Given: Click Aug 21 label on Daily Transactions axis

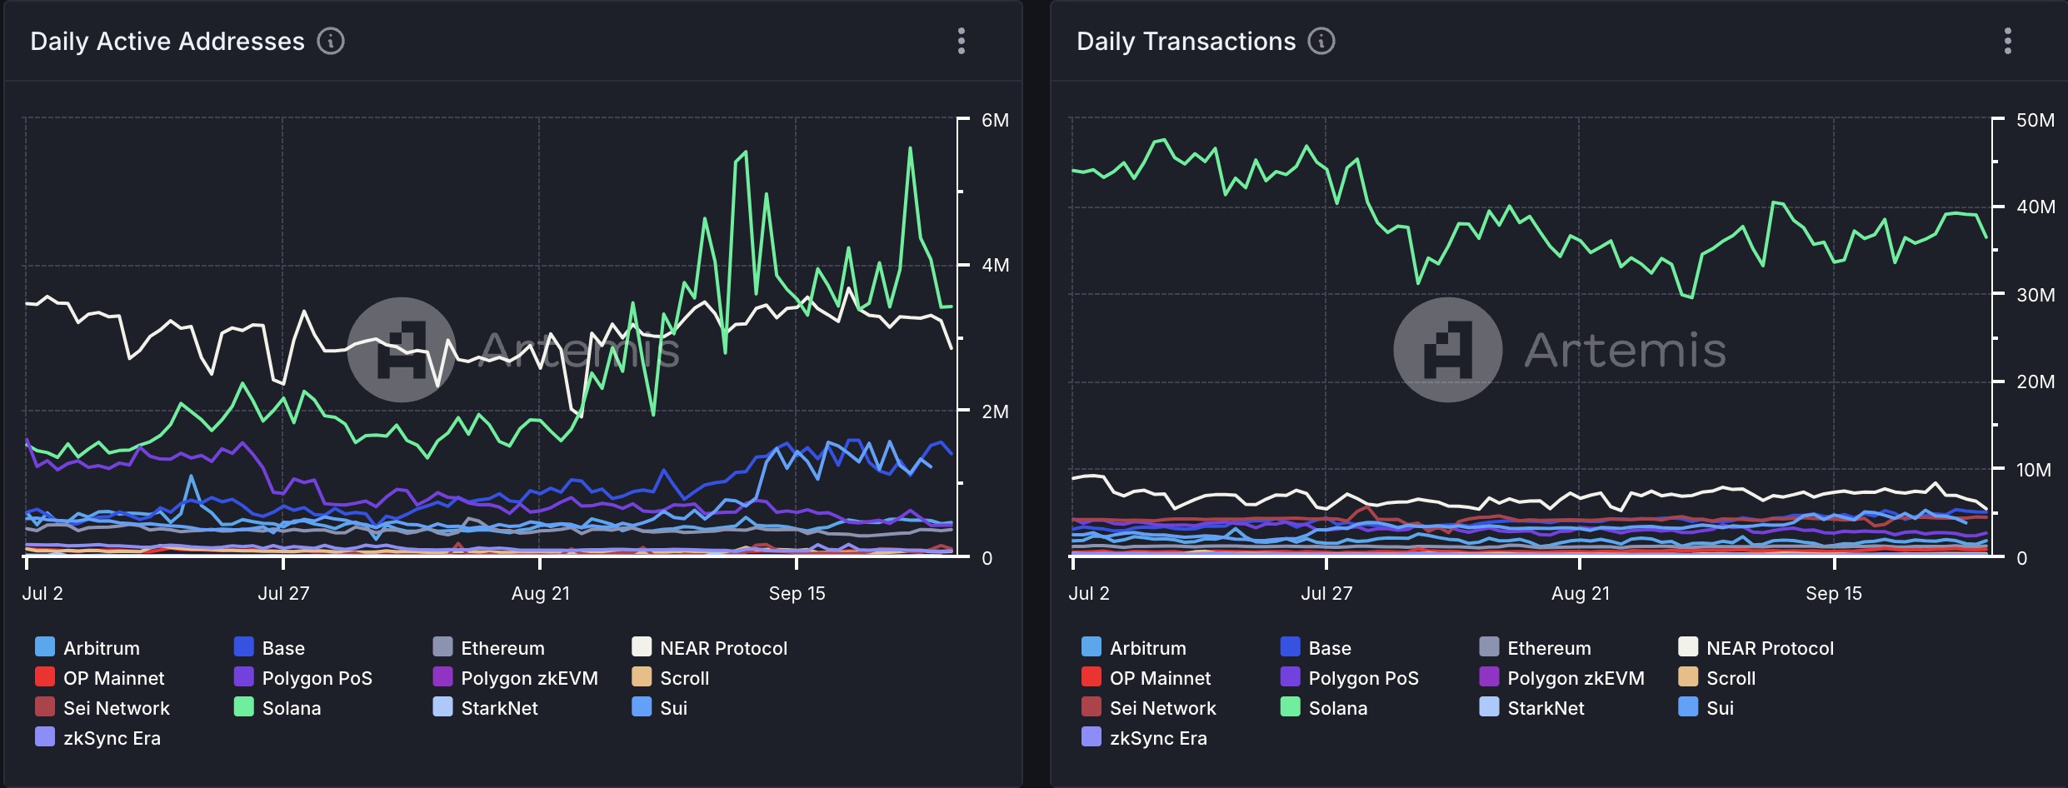Looking at the screenshot, I should [x=1581, y=593].
